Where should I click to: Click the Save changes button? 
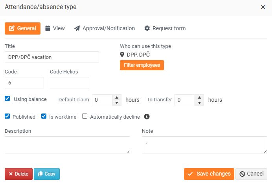coord(209,174)
